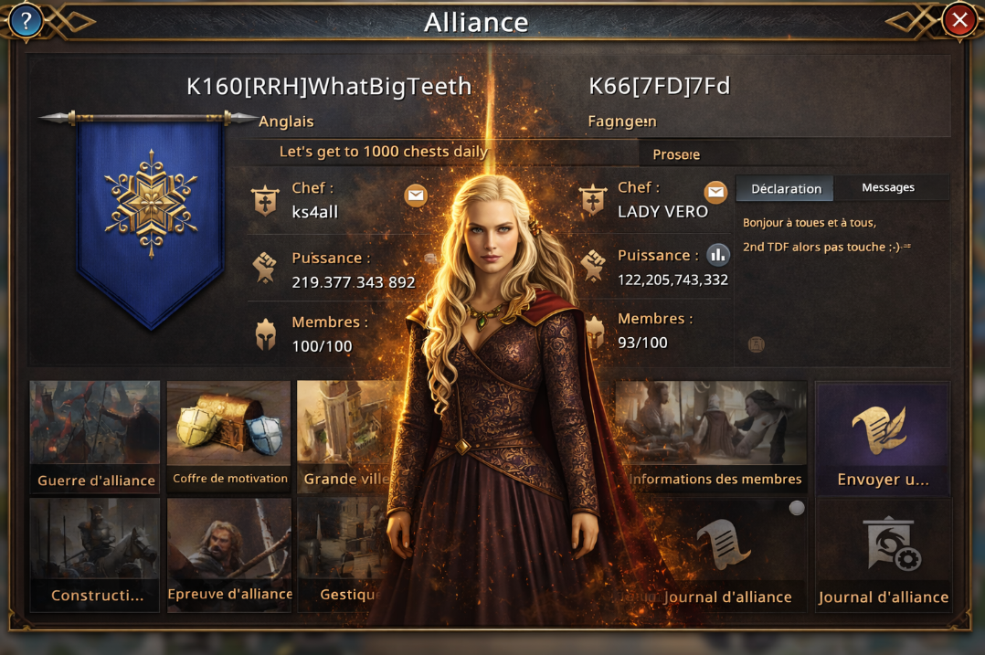Image resolution: width=985 pixels, height=655 pixels.
Task: Open Informations des membres tile
Action: coord(711,437)
